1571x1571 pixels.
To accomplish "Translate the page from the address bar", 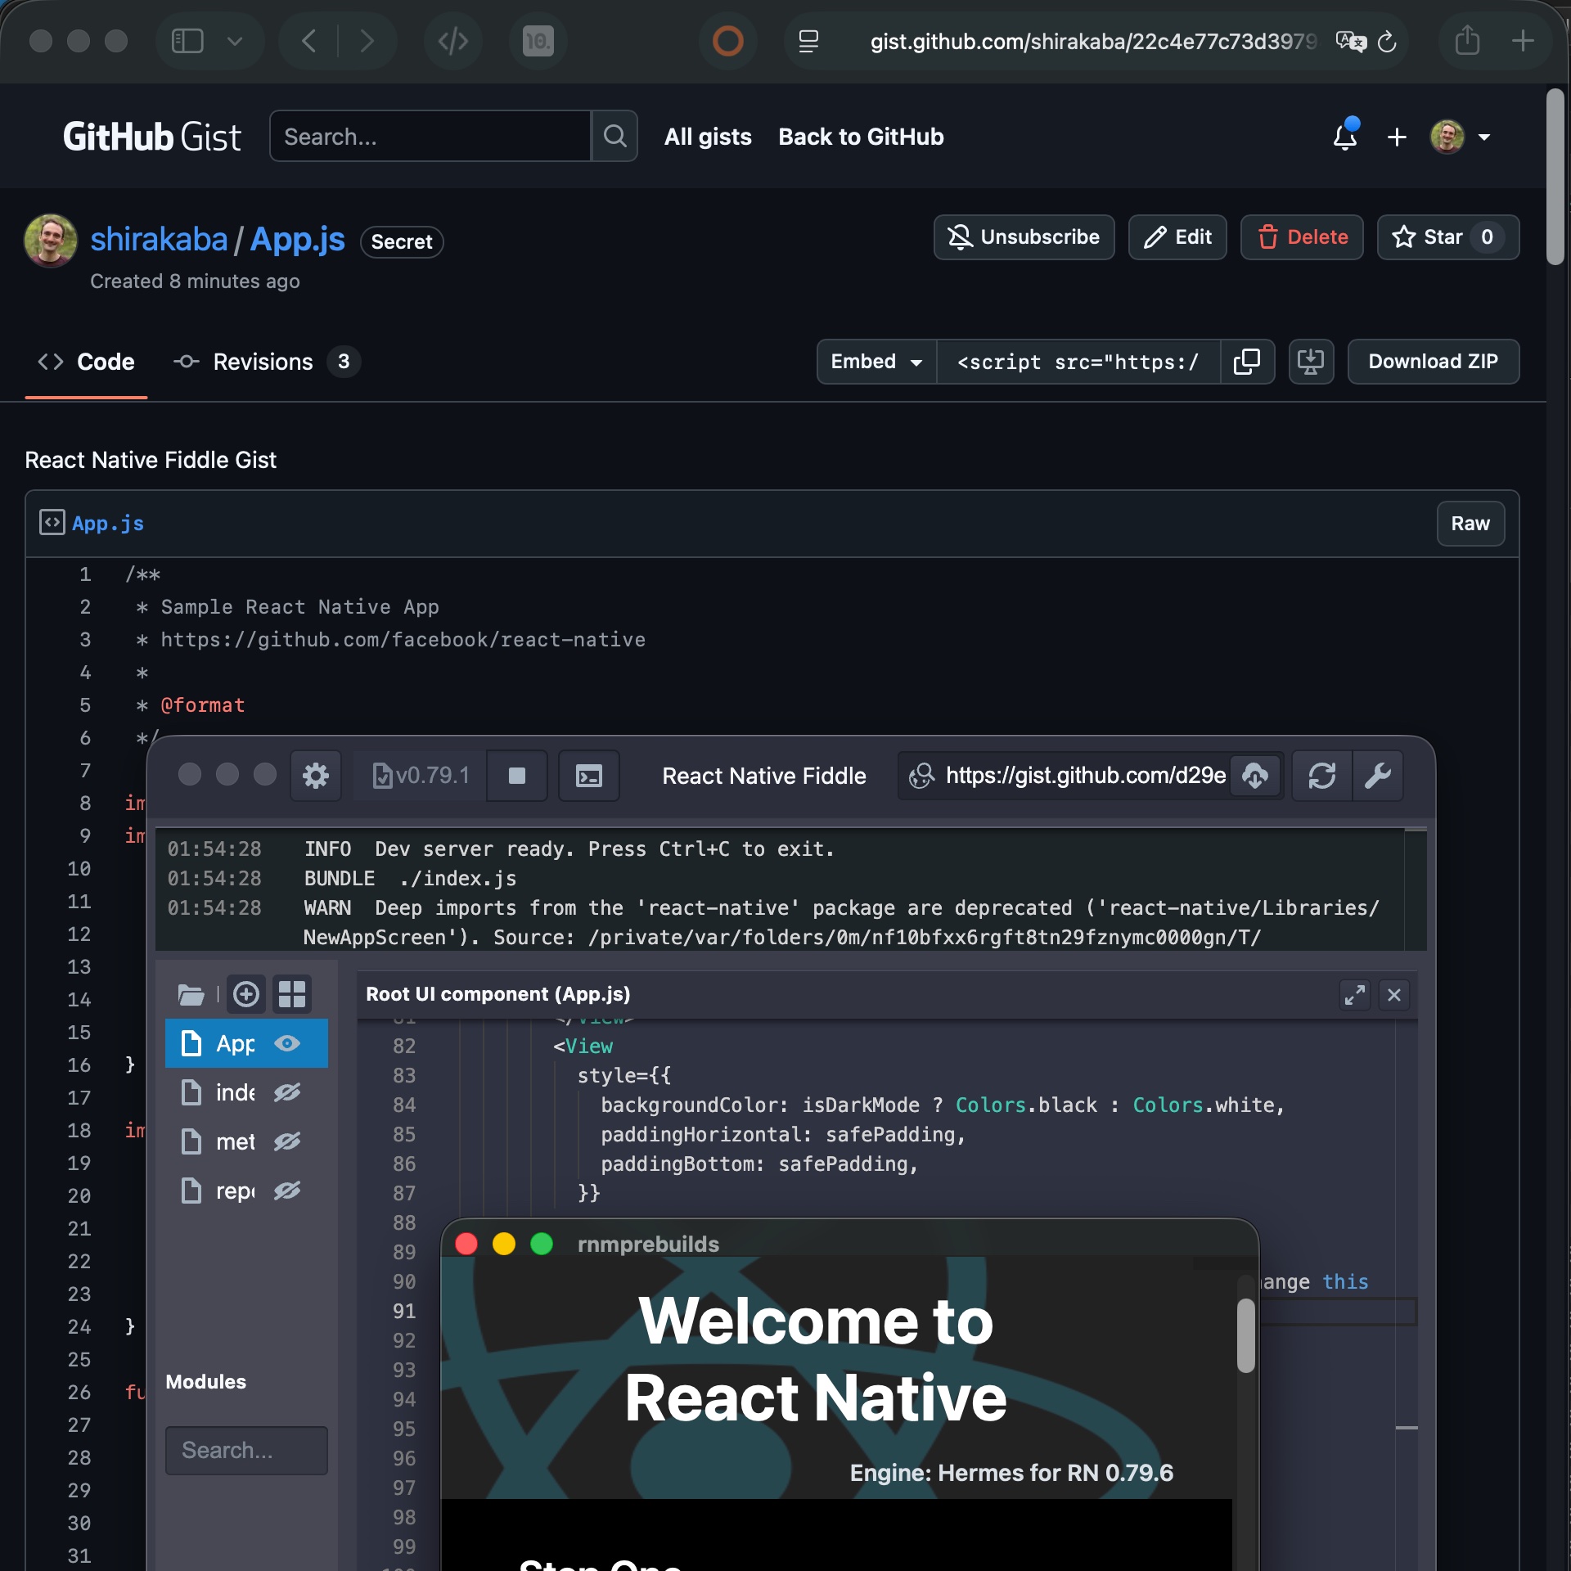I will pyautogui.click(x=1351, y=41).
